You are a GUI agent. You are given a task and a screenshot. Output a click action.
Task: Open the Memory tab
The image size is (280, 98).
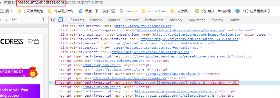coord(176,20)
